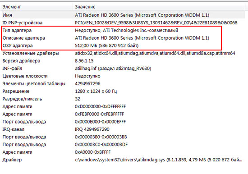Click the 0xFEBF0000-0xFEBFFFFF value
Viewport: 248px width, 174px height.
(100, 114)
